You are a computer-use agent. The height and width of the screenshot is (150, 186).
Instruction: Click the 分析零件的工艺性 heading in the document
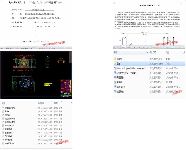[x=149, y=5]
